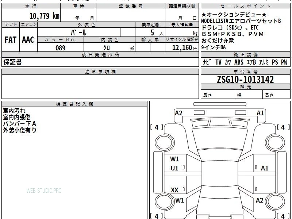The height and width of the screenshot is (219, 292).
Task: Click the 高さ height field
Action: tap(277, 95)
